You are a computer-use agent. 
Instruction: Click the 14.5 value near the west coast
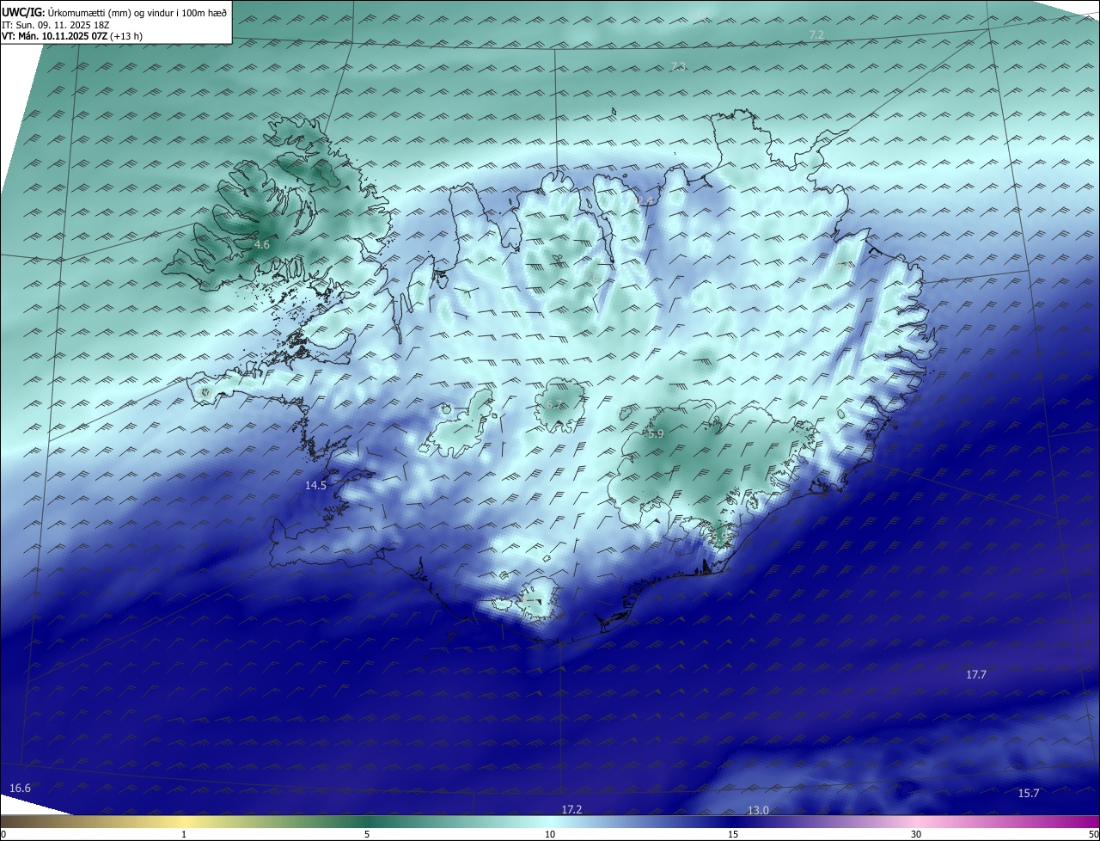pos(316,486)
